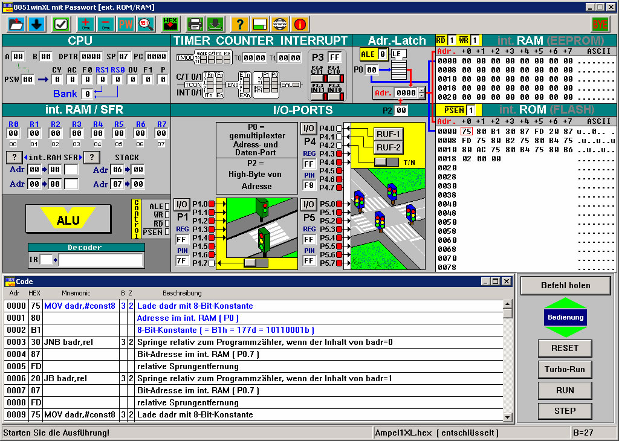Click the ASM magnifier search icon
The width and height of the screenshot is (619, 441).
145,24
